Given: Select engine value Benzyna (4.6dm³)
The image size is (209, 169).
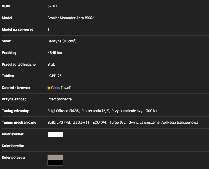Looking at the screenshot, I should point(62,41).
